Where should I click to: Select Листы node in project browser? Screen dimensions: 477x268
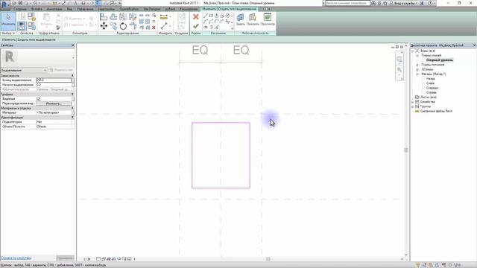429,98
